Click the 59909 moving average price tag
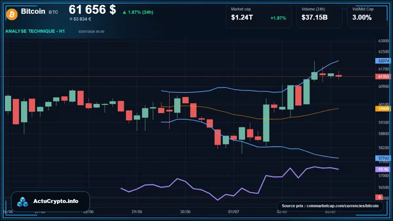 click(x=384, y=109)
